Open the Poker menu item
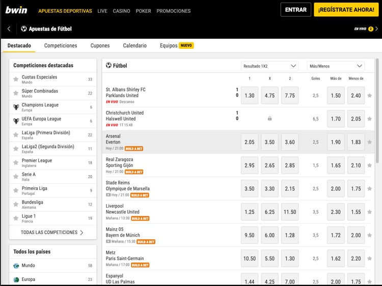Image resolution: width=382 pixels, height=286 pixels. point(143,11)
